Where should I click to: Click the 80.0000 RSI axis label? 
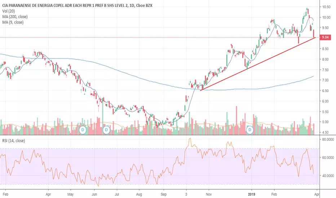[x=328, y=139]
